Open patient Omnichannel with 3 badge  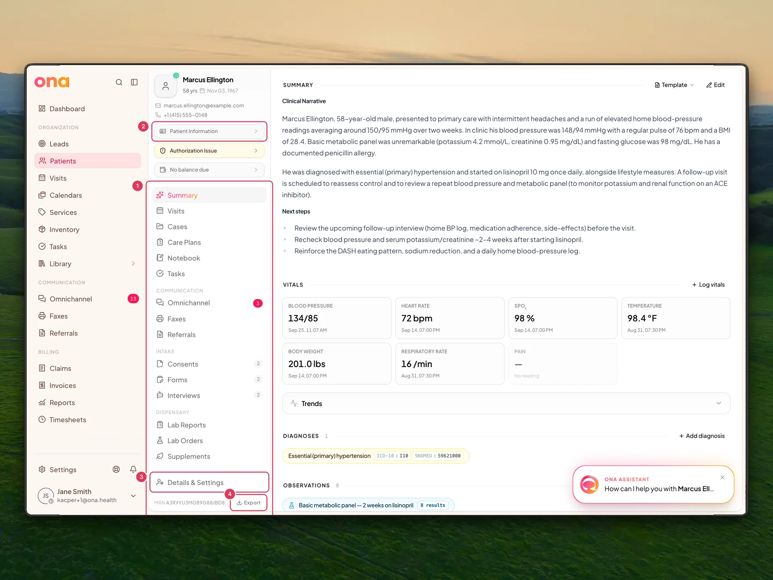coord(209,303)
